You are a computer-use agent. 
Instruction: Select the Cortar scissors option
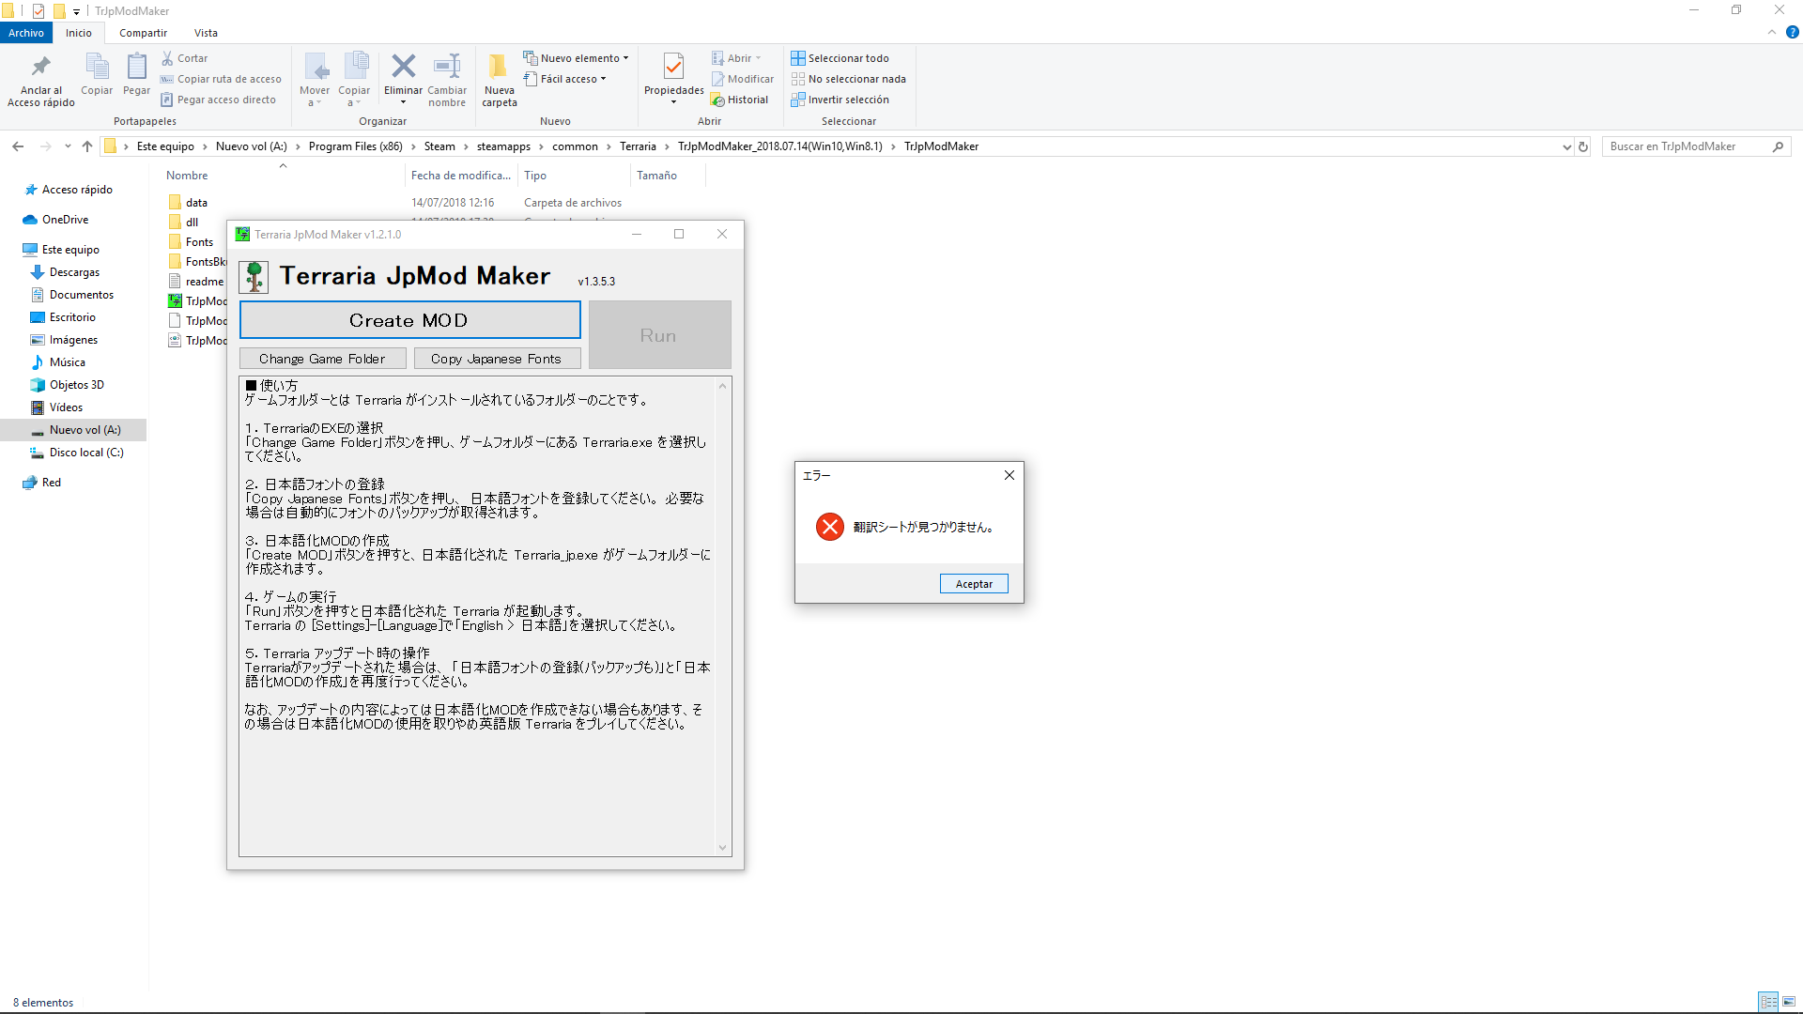tap(184, 58)
